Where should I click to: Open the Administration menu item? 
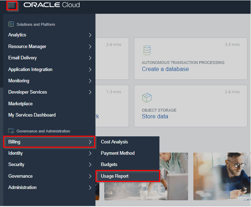[x=49, y=188]
